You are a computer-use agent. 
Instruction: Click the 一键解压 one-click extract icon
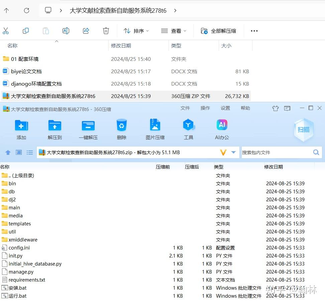tap(88, 125)
